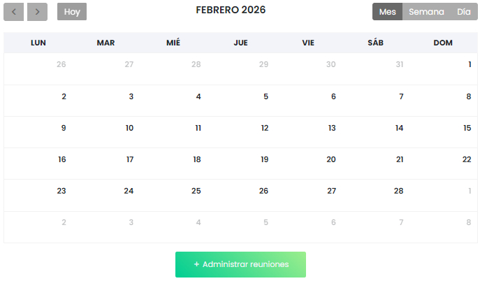This screenshot has width=480, height=281.
Task: Click the DOM column header
Action: (x=443, y=43)
